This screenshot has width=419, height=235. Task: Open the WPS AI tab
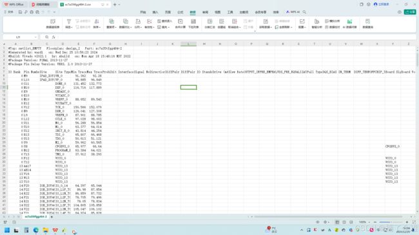click(x=293, y=12)
